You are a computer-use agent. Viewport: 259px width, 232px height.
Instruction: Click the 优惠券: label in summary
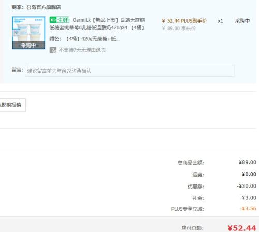196,187
